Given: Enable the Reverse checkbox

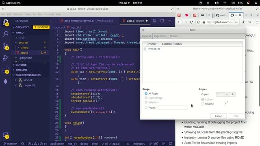Looking at the screenshot, I should pyautogui.click(x=202, y=104).
